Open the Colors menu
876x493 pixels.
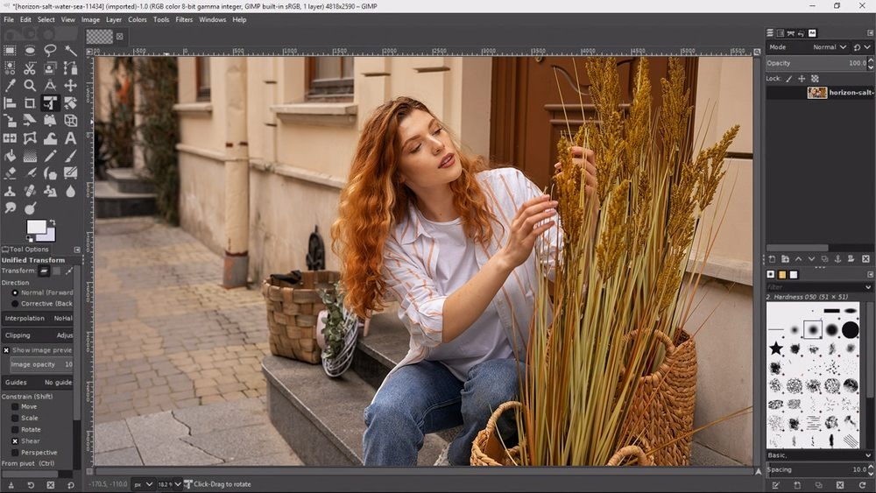(138, 19)
